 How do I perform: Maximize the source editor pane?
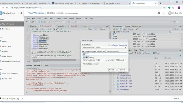(109, 26)
